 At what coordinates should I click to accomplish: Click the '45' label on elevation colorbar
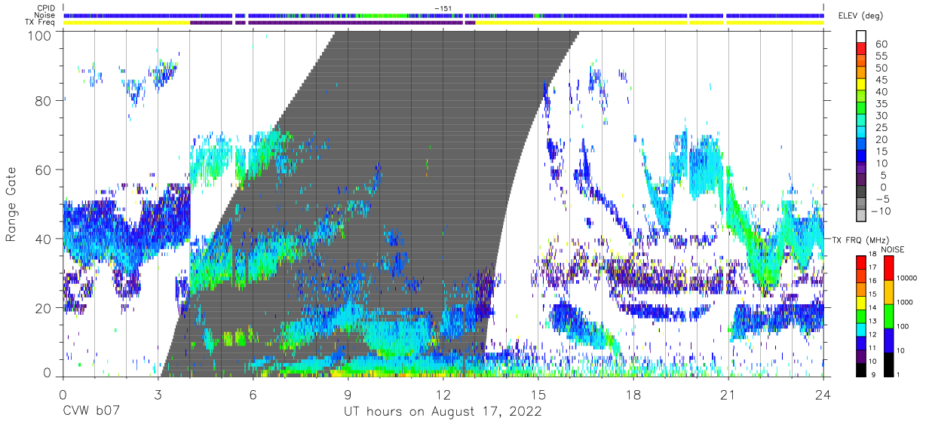click(x=881, y=80)
